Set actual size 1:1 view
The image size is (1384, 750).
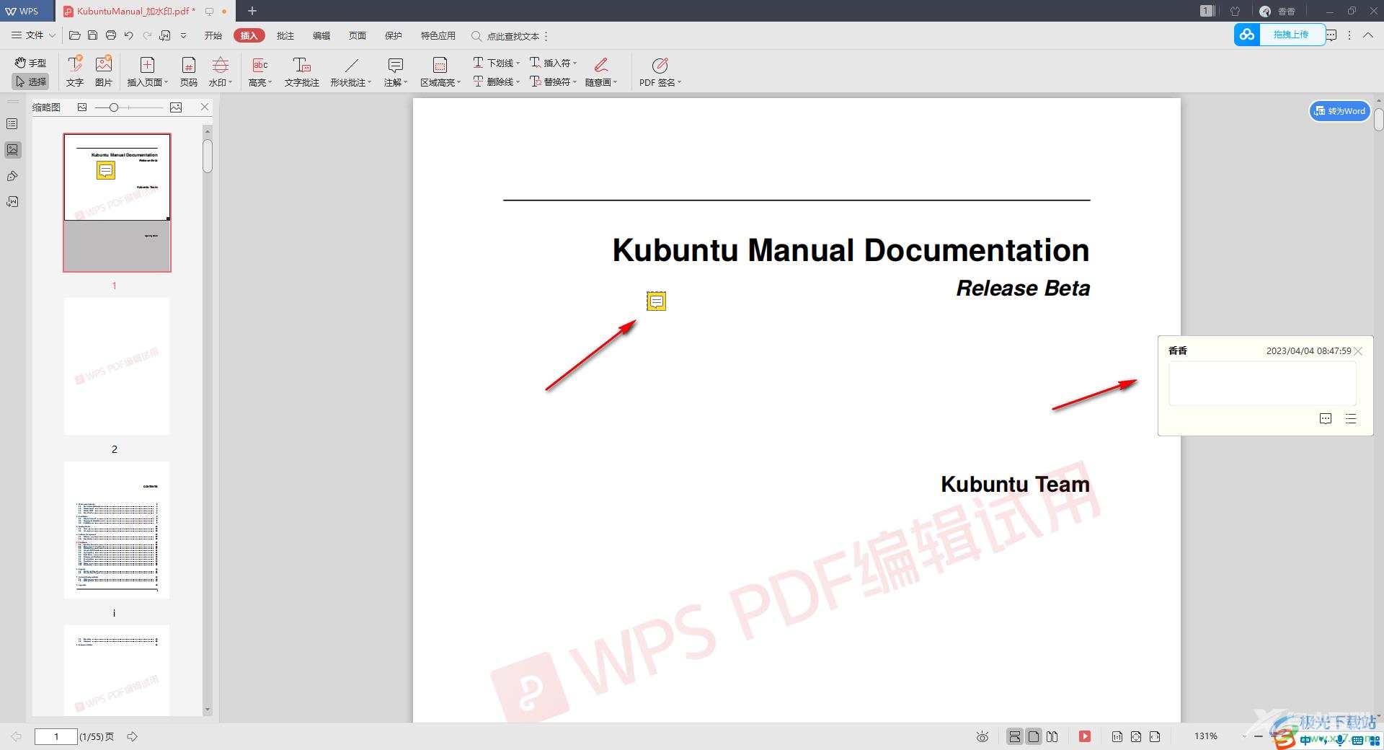click(x=1117, y=736)
